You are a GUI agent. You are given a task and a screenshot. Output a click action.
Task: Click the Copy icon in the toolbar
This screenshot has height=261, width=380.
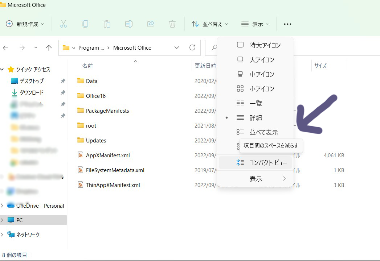point(85,24)
